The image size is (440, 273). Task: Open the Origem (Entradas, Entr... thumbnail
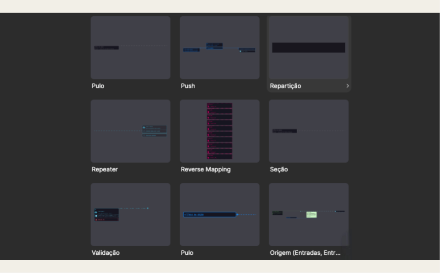coord(309,214)
